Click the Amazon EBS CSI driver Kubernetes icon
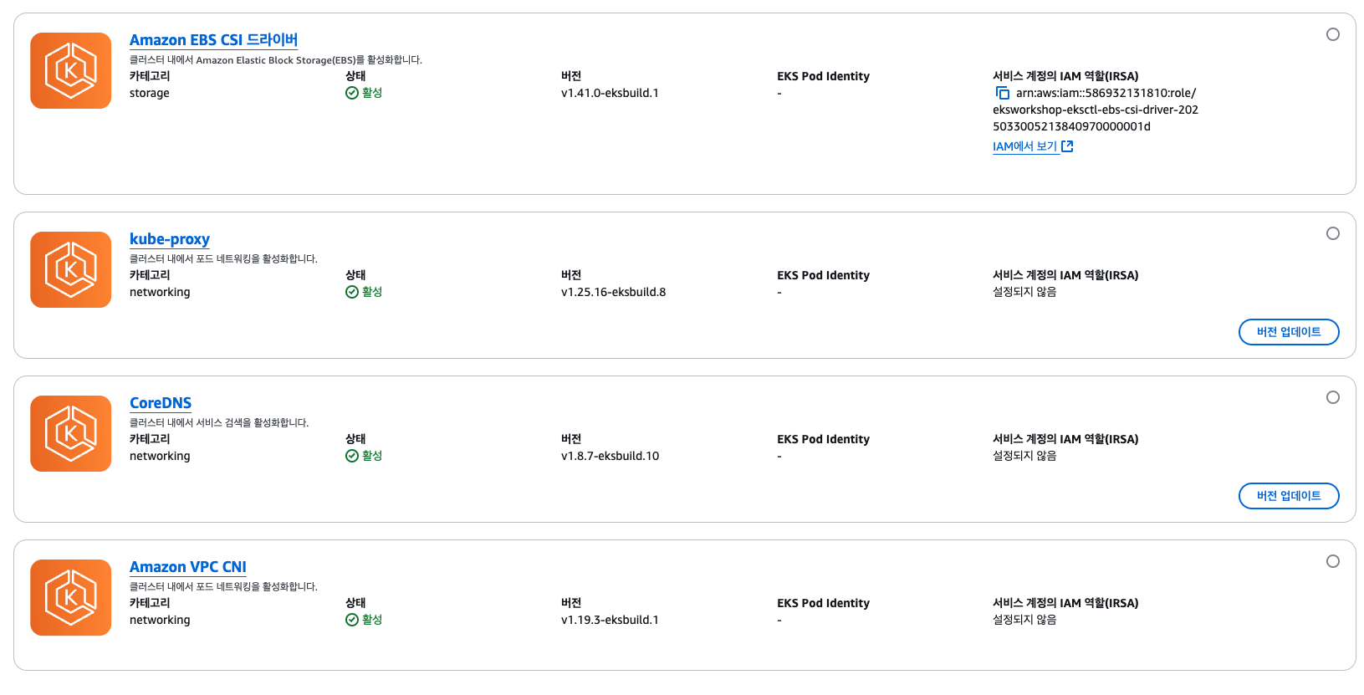The height and width of the screenshot is (695, 1364). [x=71, y=71]
